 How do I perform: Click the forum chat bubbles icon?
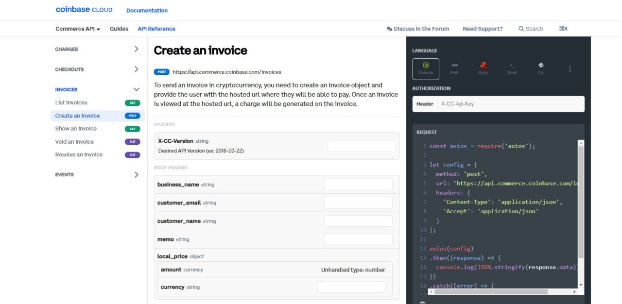pos(389,29)
